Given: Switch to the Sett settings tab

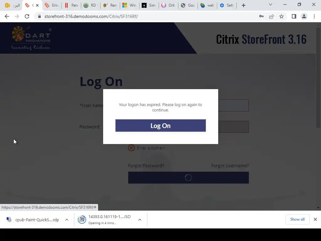Looking at the screenshot, I should (227, 5).
